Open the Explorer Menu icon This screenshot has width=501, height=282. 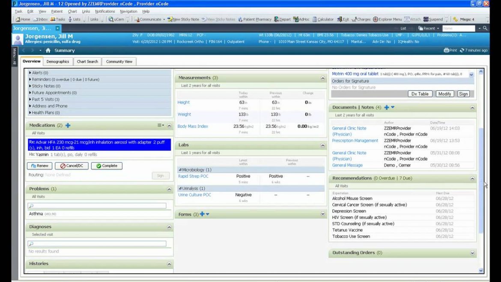click(x=387, y=19)
